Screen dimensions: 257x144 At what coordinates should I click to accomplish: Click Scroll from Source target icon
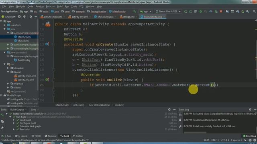pos(19,17)
